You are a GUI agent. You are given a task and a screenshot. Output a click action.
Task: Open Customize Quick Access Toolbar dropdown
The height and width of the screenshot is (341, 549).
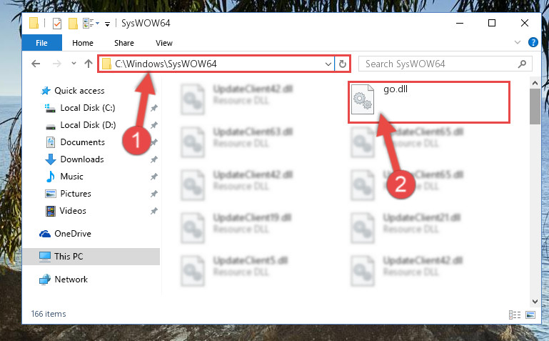tap(108, 24)
